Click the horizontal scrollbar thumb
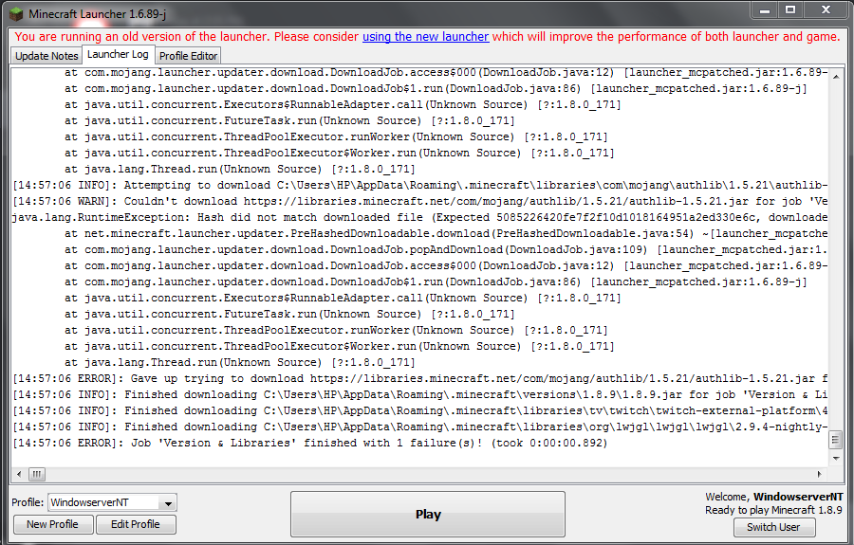Image resolution: width=854 pixels, height=545 pixels. [36, 474]
